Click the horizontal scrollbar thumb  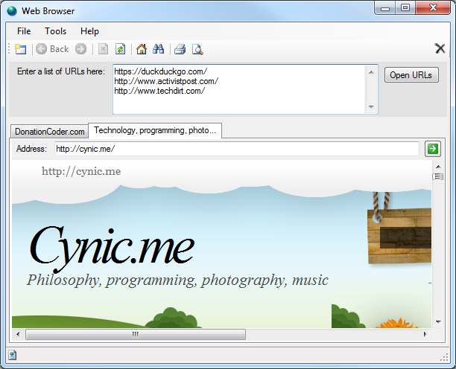click(x=136, y=334)
